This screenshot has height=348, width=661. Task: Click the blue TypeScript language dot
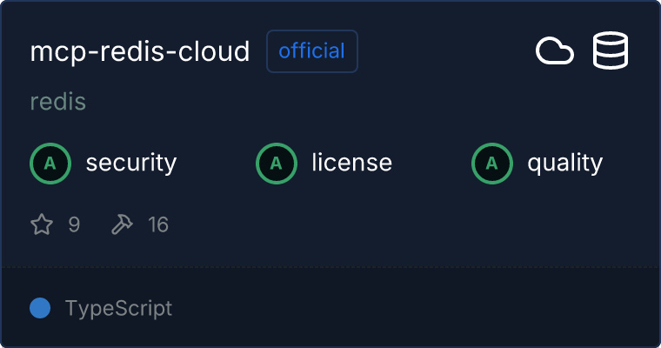40,308
